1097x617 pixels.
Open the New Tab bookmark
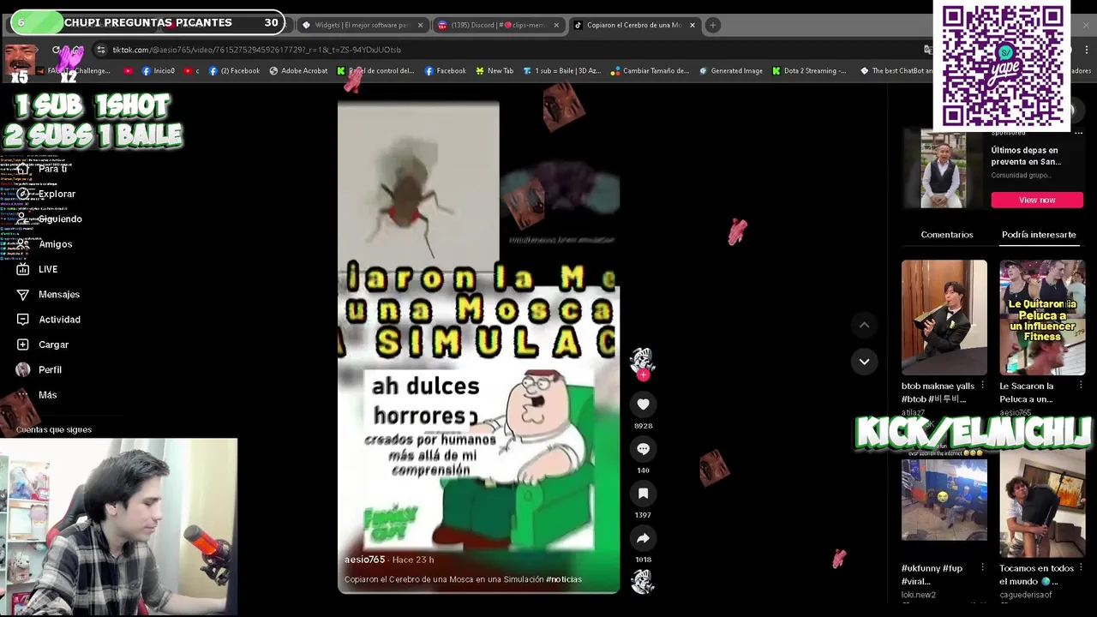[x=494, y=71]
